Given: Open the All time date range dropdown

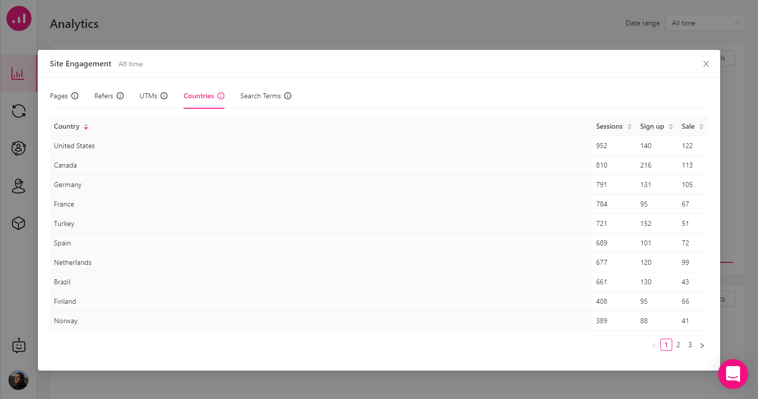Looking at the screenshot, I should [x=705, y=23].
